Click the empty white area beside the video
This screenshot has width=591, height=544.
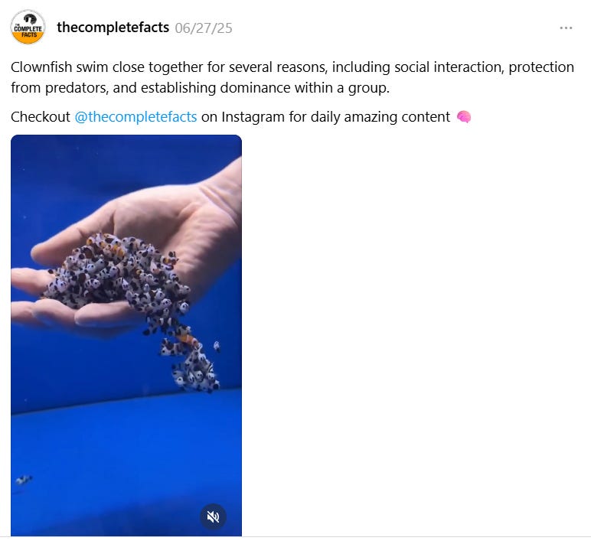point(415,335)
